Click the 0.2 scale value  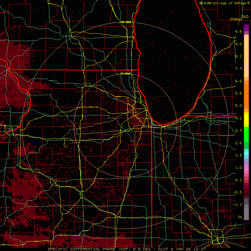(x=238, y=180)
